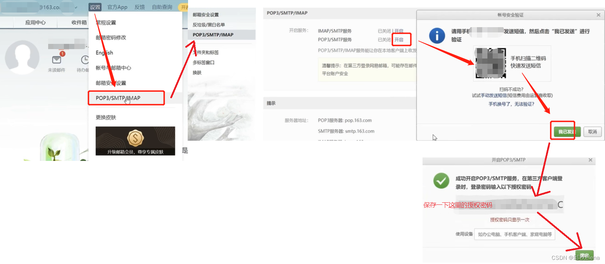The width and height of the screenshot is (605, 264).
Task: Click the 确定 button in the POP3/SMTP dialog
Action: click(x=584, y=255)
